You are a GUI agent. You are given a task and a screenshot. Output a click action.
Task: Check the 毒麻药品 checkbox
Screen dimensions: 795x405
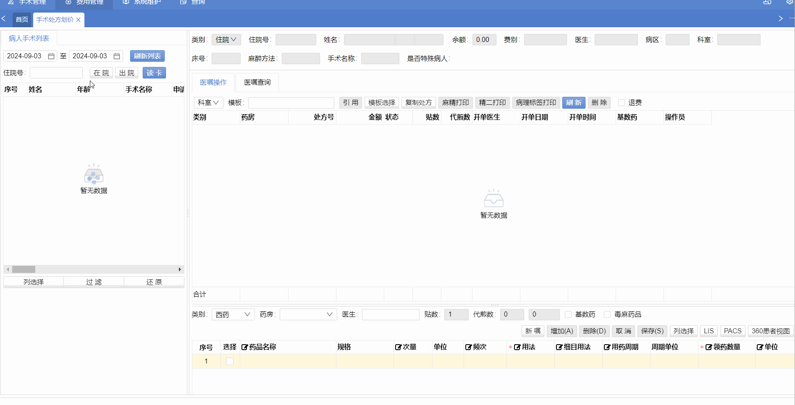(x=607, y=314)
